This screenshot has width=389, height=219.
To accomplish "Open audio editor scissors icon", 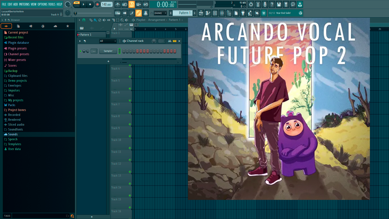I will (258, 4).
